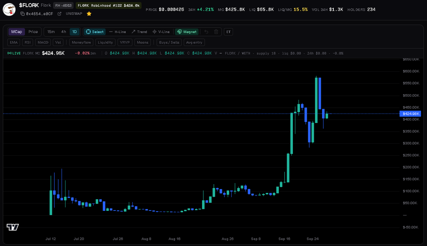Toggle the favorite star icon
427x246 pixels.
(89, 14)
